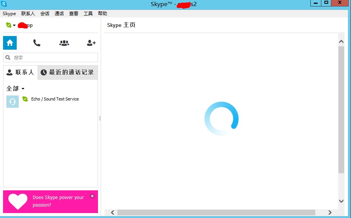The height and width of the screenshot is (218, 351).
Task: Click the white heart icon in the banner
Action: [18, 201]
